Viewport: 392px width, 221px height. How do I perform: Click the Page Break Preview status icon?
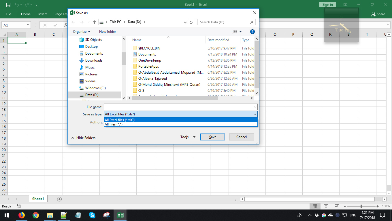click(337, 206)
